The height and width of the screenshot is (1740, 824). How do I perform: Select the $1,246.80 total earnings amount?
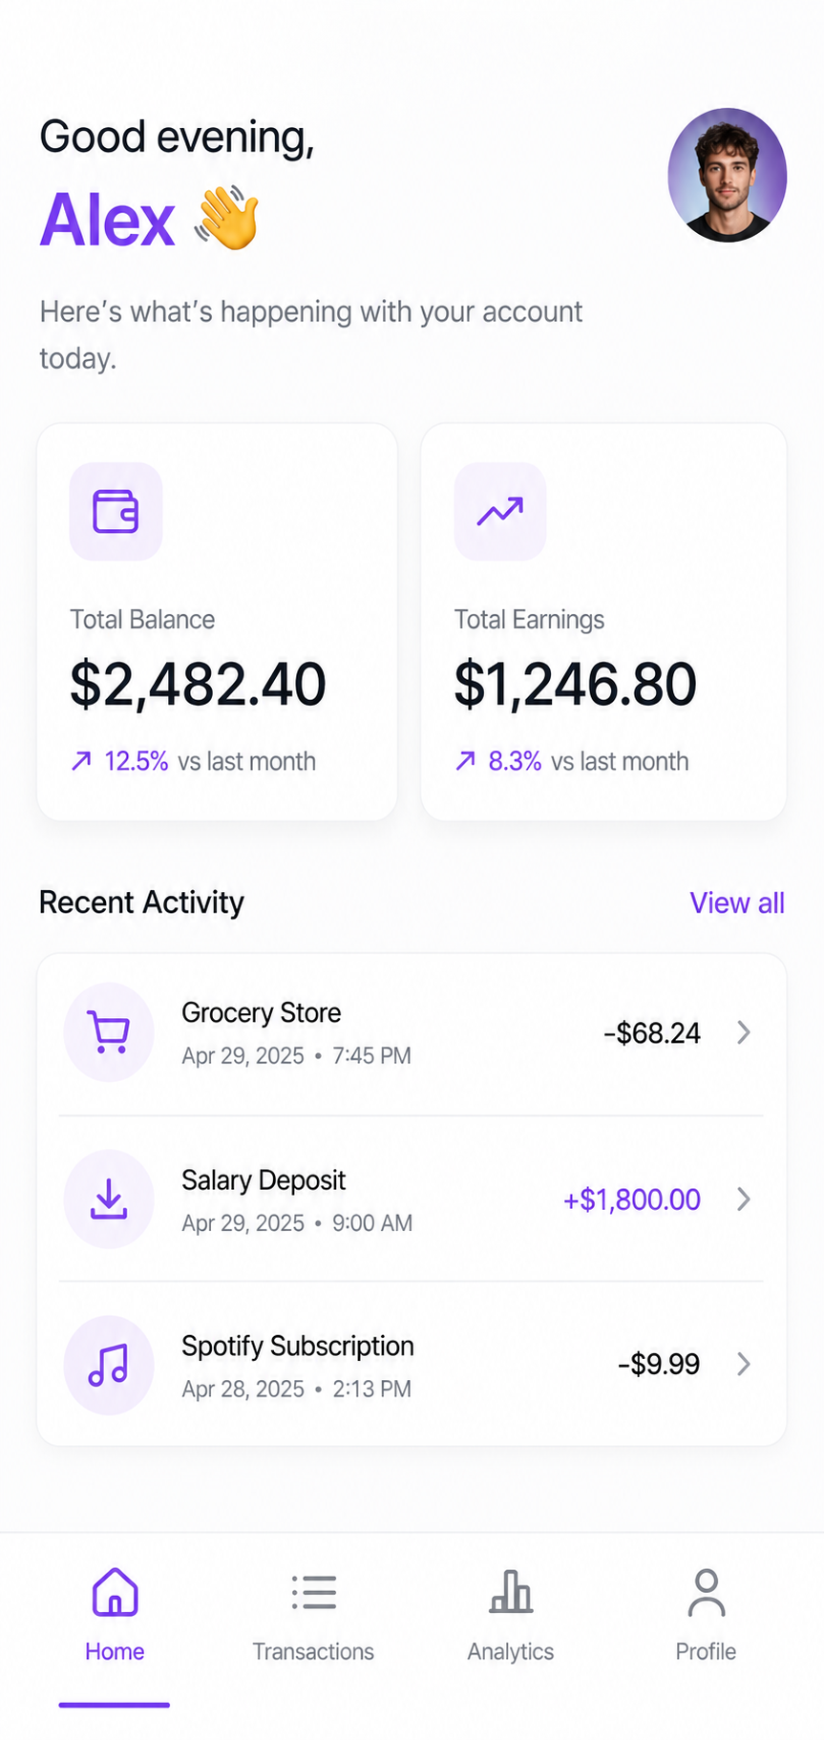coord(575,685)
